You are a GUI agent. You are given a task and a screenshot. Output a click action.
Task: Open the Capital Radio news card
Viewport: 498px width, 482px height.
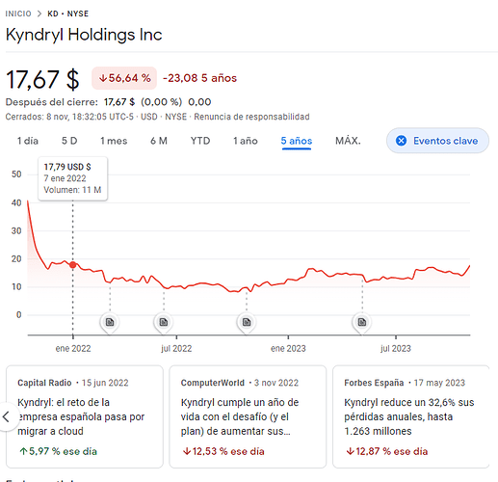click(x=85, y=416)
